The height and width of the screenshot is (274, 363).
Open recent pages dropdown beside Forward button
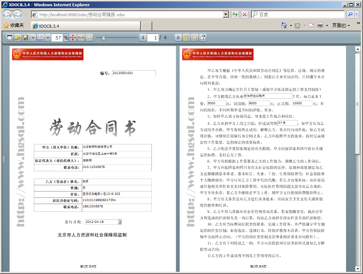point(26,15)
